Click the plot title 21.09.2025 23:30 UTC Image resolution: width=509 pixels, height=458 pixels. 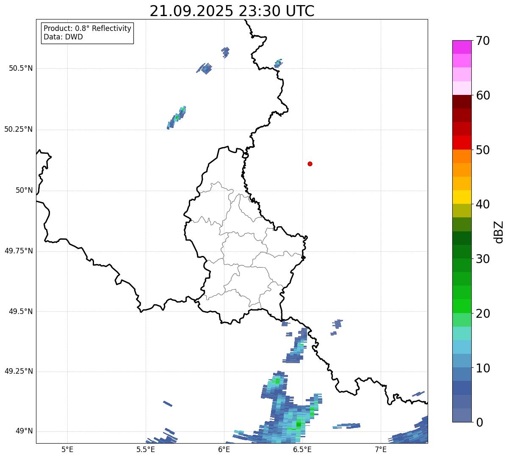[x=232, y=11]
